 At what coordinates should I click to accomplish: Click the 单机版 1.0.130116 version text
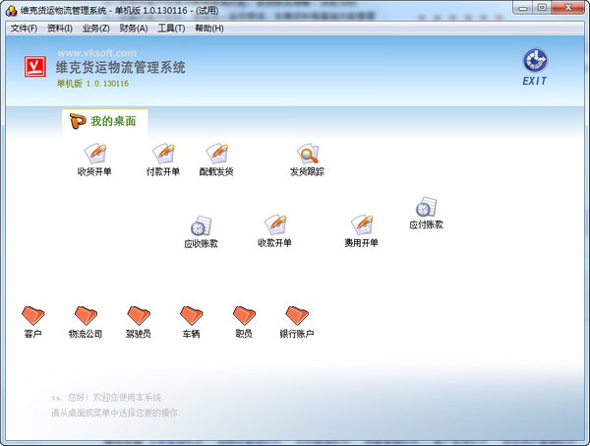pos(92,84)
